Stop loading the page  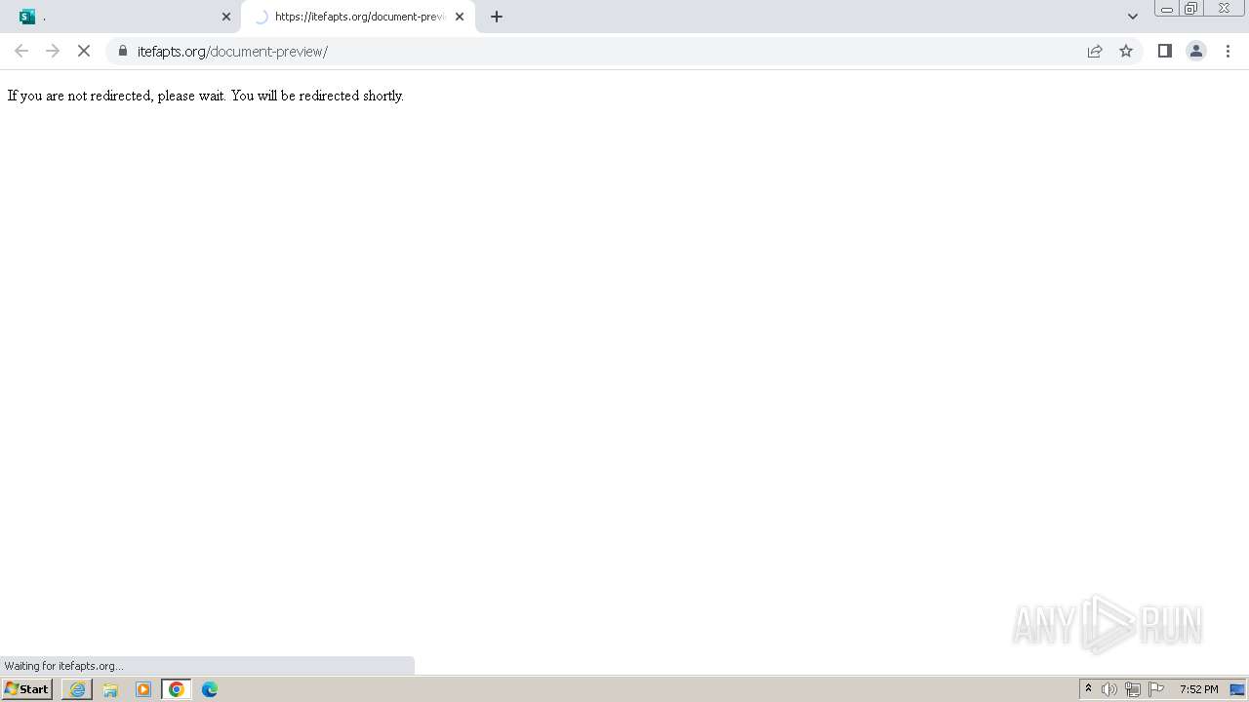click(84, 51)
